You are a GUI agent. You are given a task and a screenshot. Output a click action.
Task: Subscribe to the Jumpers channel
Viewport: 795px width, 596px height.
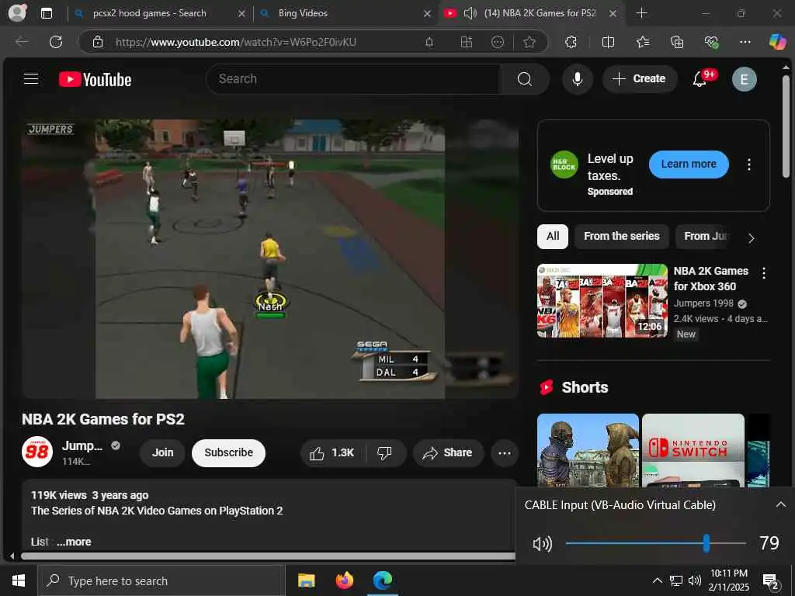(x=229, y=452)
